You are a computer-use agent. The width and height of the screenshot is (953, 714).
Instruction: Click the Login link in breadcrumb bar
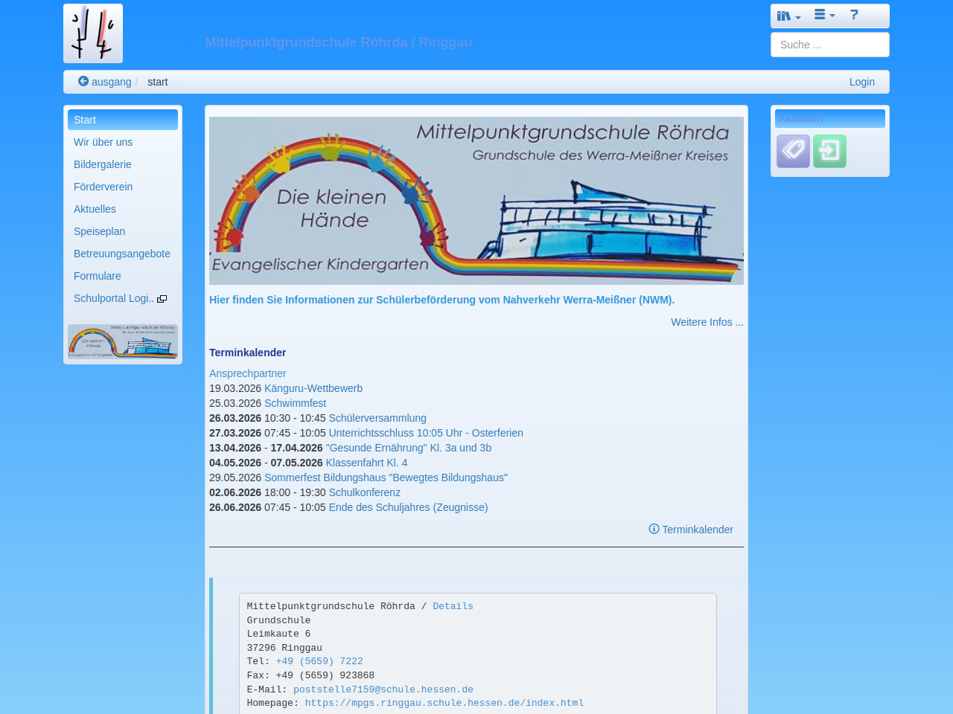point(861,82)
